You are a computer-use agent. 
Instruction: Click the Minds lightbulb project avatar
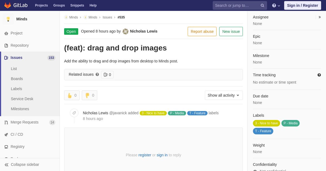(x=8, y=19)
